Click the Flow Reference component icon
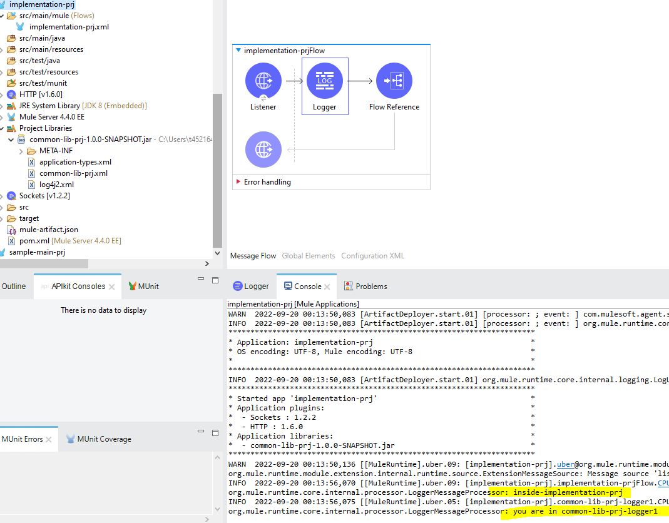The height and width of the screenshot is (523, 669). [394, 81]
